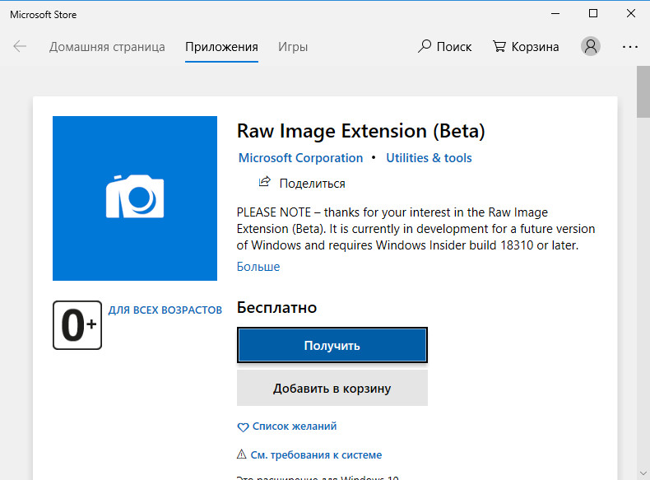Go back with the arrow icon
This screenshot has width=650, height=480.
[20, 46]
